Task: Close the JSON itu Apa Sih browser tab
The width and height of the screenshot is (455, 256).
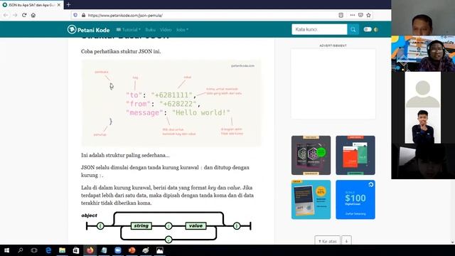Action: coord(59,5)
